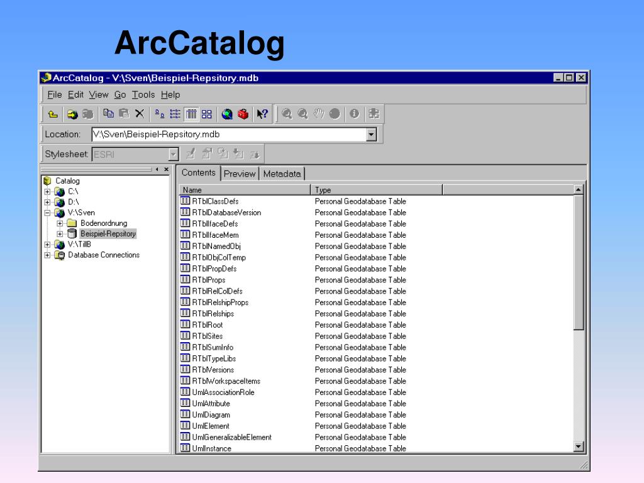Close the Catalog tree panel
This screenshot has width=644, height=483.
click(x=166, y=169)
